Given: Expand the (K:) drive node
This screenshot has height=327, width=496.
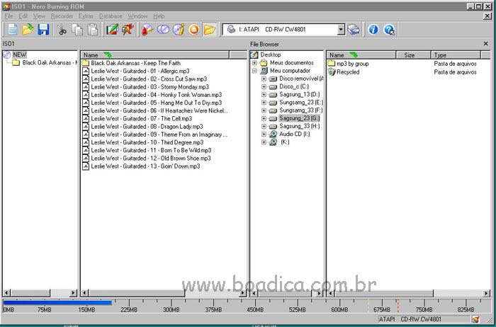Looking at the screenshot, I should (x=264, y=142).
